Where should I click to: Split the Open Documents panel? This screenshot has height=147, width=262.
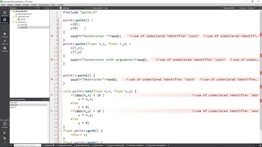pos(45,100)
